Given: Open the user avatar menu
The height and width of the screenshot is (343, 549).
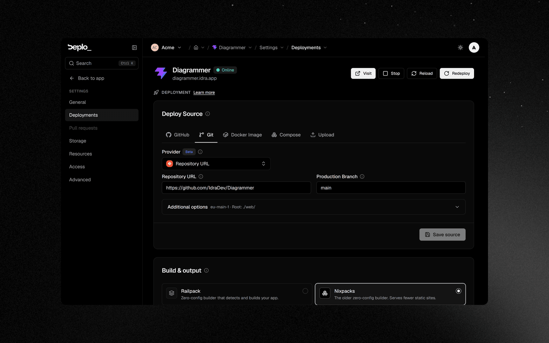Looking at the screenshot, I should [x=474, y=48].
